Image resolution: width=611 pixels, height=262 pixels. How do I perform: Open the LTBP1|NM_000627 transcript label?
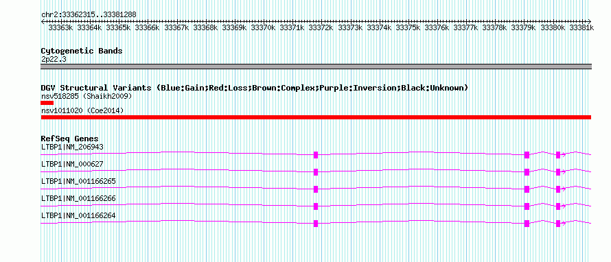coord(72,165)
